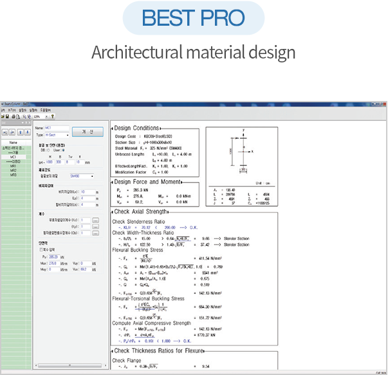Click the Check Axial Strength heading
Screen dimensions: 388x375
point(140,212)
